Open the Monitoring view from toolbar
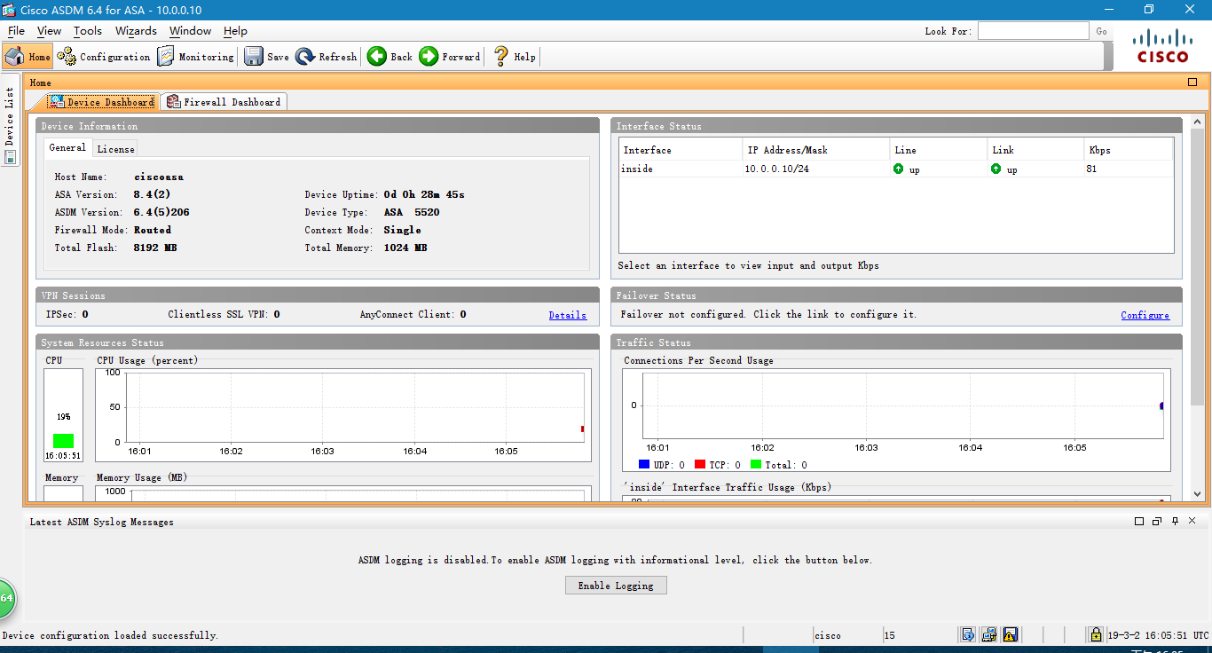Screen dimensions: 1212x653 pyautogui.click(x=195, y=56)
